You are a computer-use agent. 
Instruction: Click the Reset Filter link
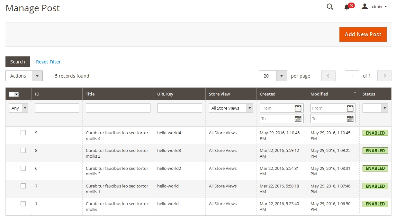click(x=48, y=62)
